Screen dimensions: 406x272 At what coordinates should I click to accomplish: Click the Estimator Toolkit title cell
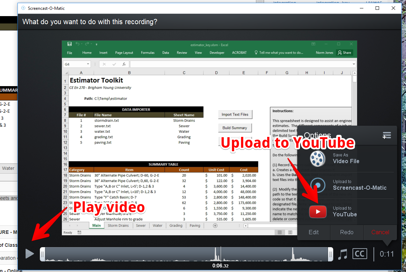96,81
